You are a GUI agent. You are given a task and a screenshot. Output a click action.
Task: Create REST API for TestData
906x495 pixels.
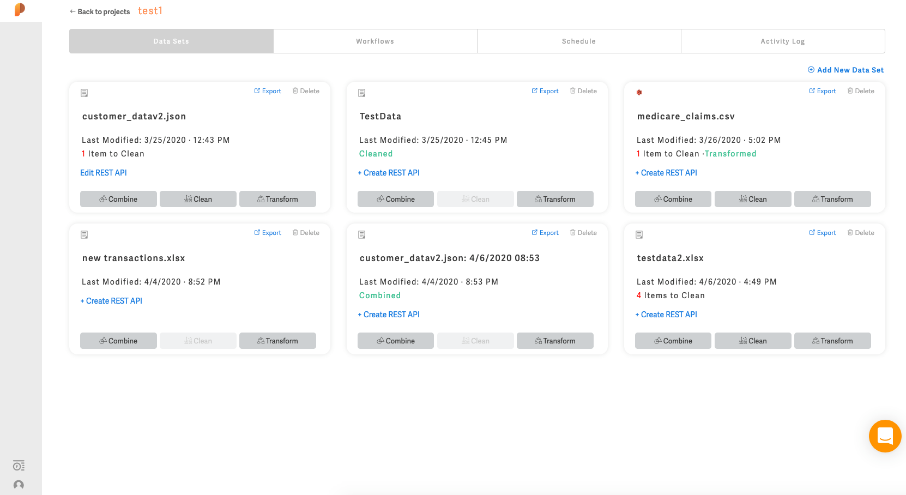[389, 173]
